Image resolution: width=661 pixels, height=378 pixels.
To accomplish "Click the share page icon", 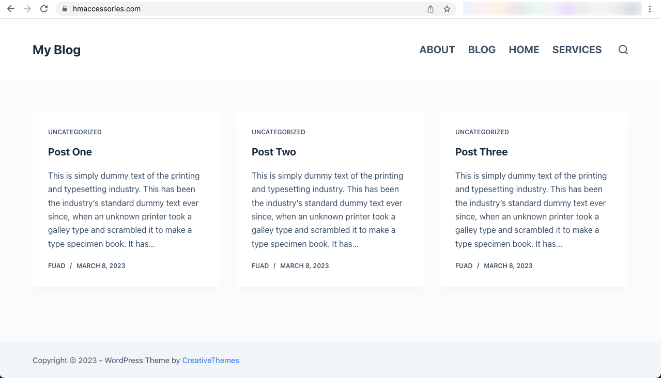I will point(431,9).
